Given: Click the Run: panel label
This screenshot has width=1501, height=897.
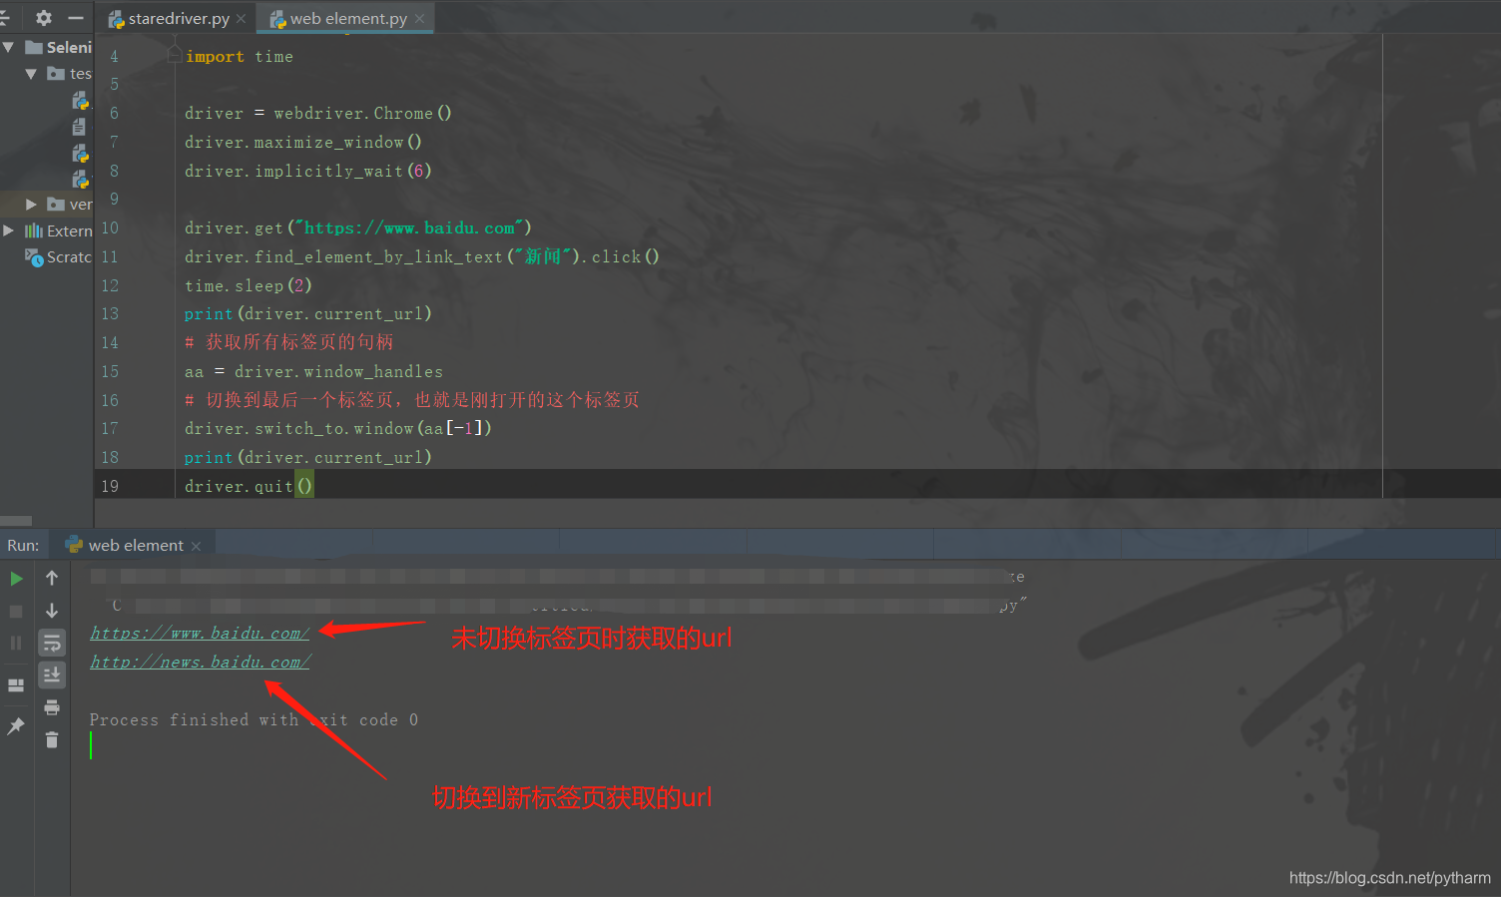Looking at the screenshot, I should pos(23,545).
